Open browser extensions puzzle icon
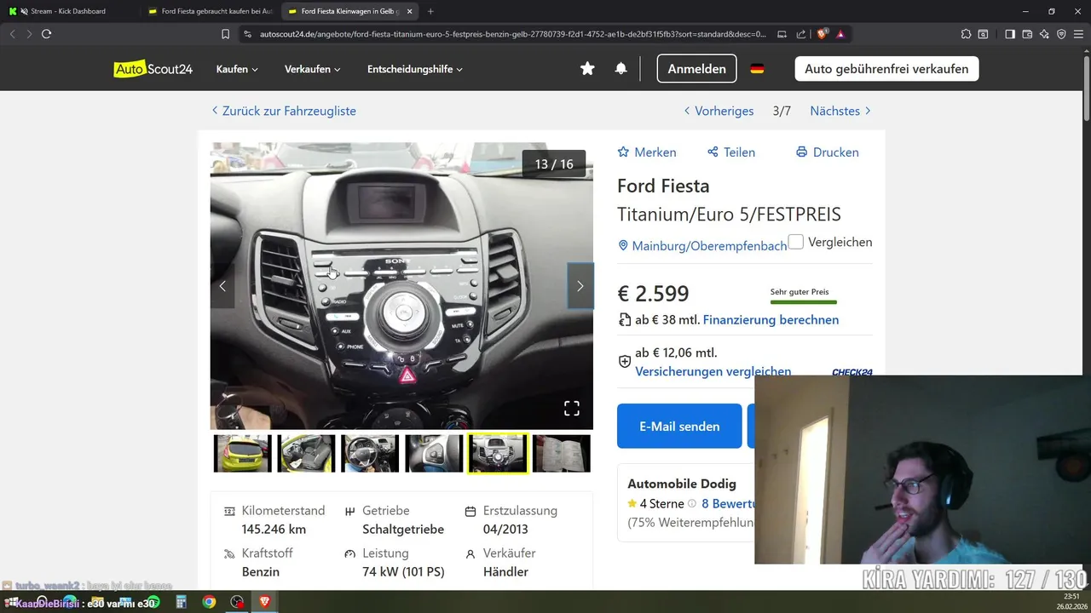Viewport: 1091px width, 613px height. click(966, 34)
